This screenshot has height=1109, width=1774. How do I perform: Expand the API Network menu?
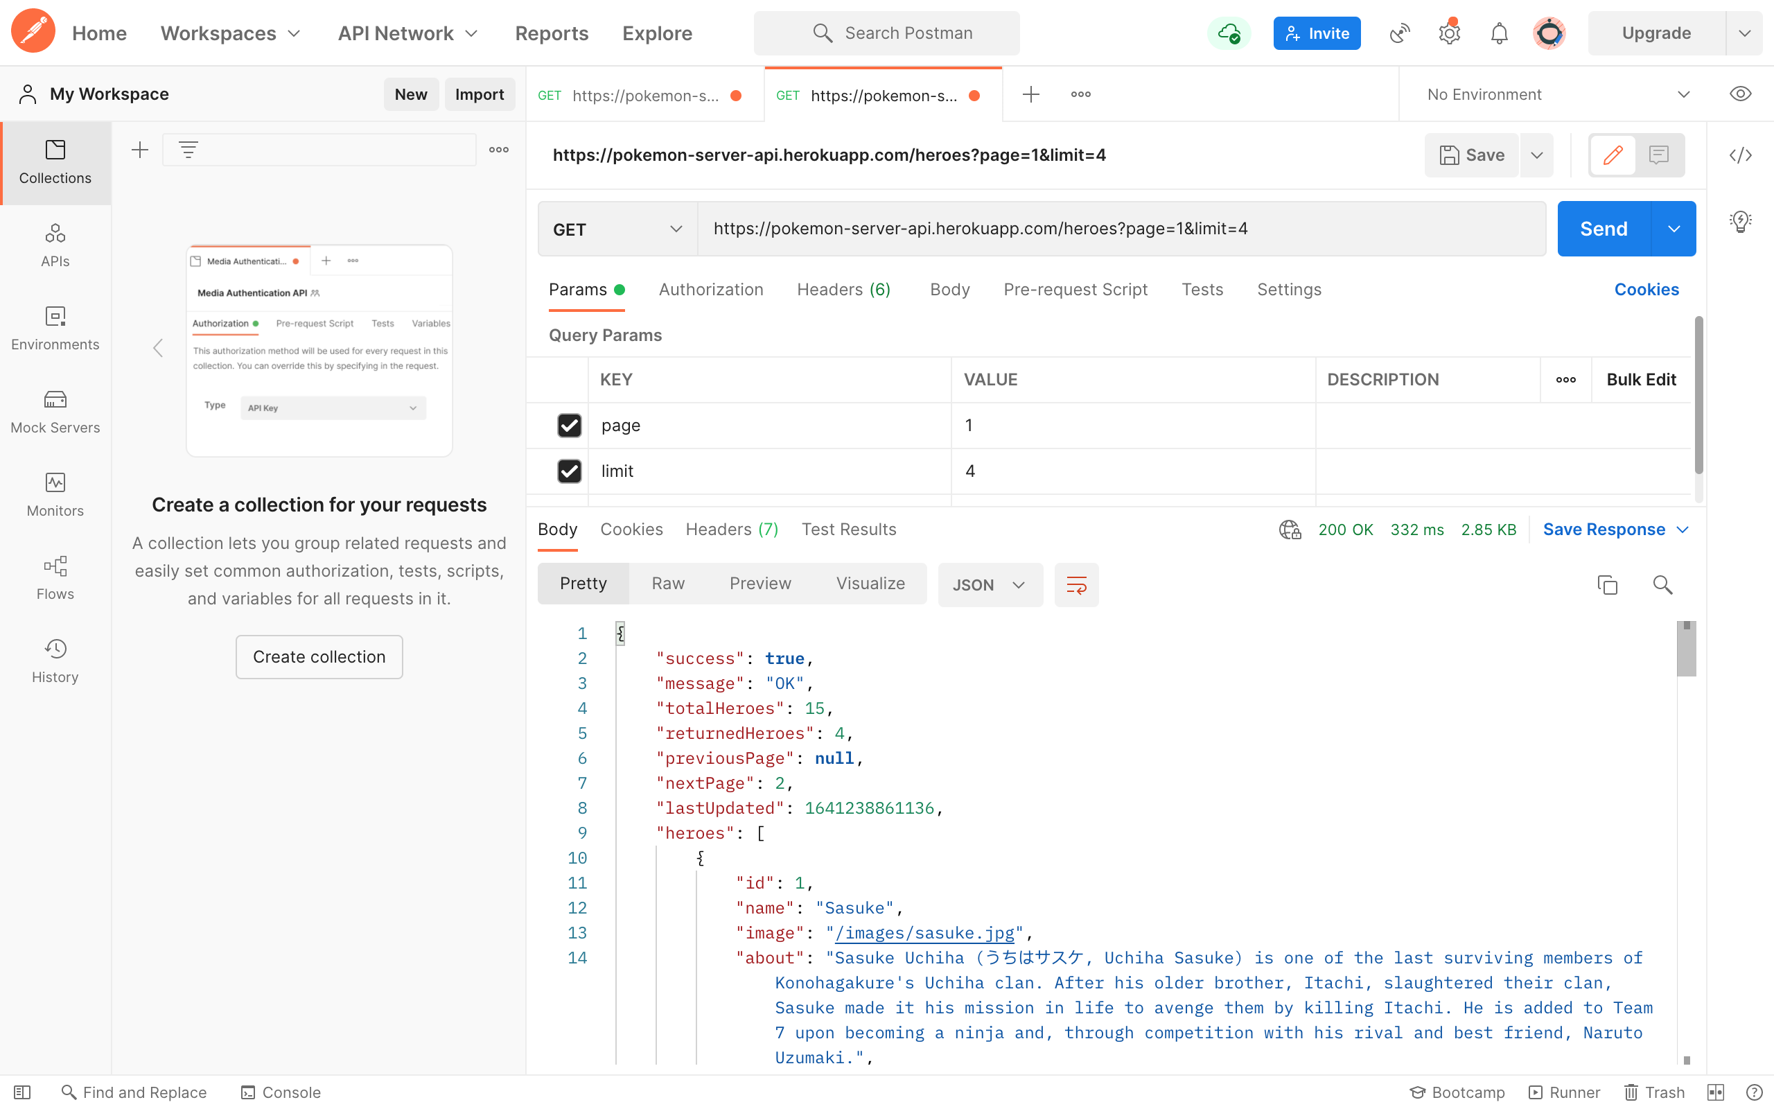click(x=407, y=33)
